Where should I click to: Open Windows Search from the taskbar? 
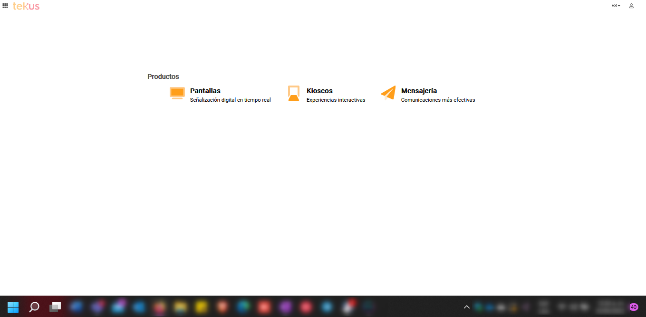click(x=33, y=307)
